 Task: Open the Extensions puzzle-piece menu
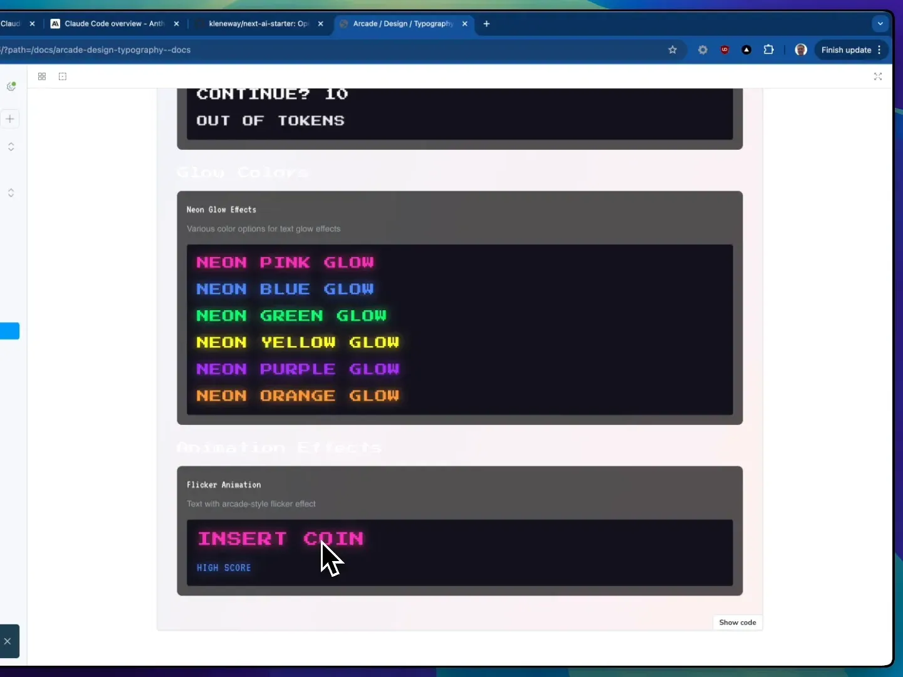pyautogui.click(x=769, y=50)
